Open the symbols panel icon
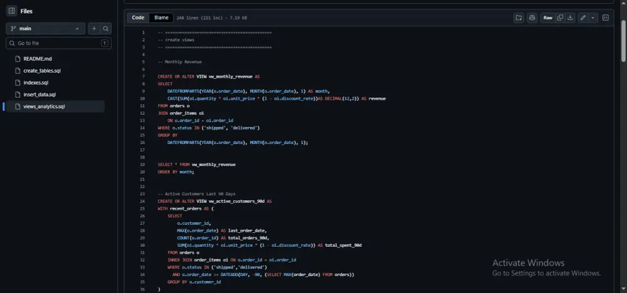Viewport: 627px width, 293px height. 606,18
